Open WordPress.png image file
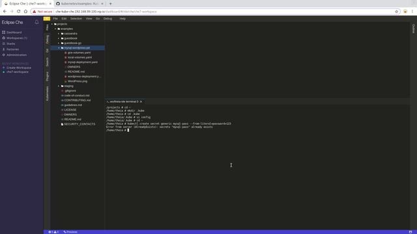 77,81
